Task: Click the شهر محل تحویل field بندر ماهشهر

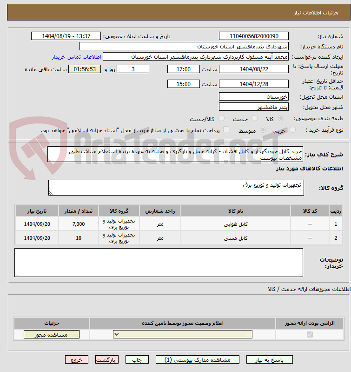Action: [x=254, y=107]
